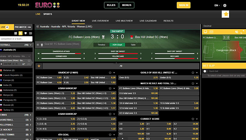Viewport: 246px width, 140px height.
Task: Open the calendar view icon in the sidebar
Action: point(15,33)
